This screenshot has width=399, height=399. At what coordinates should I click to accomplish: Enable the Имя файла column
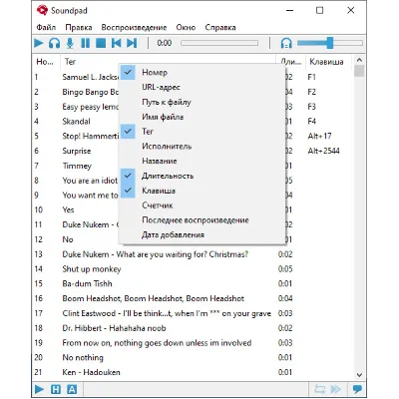click(x=201, y=117)
